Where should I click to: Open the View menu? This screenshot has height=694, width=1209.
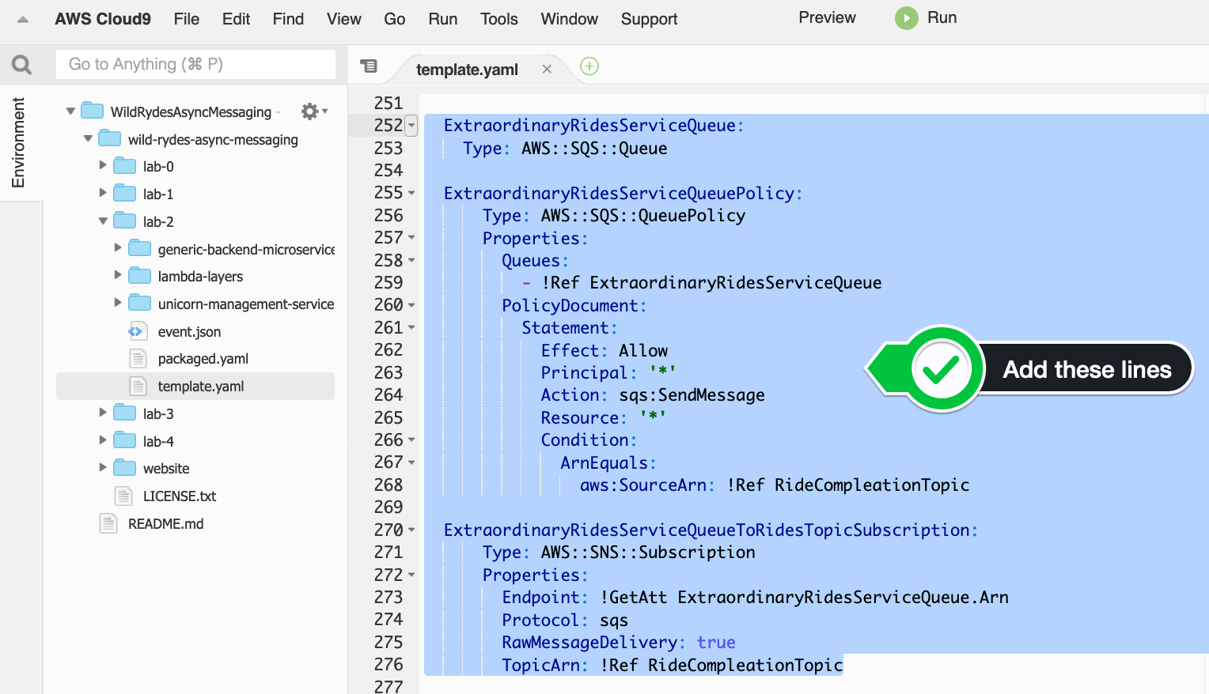click(344, 19)
